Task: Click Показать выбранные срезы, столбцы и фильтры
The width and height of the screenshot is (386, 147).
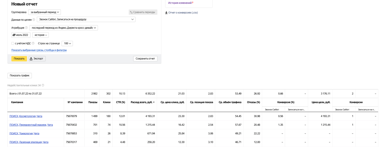Action: [x=39, y=50]
